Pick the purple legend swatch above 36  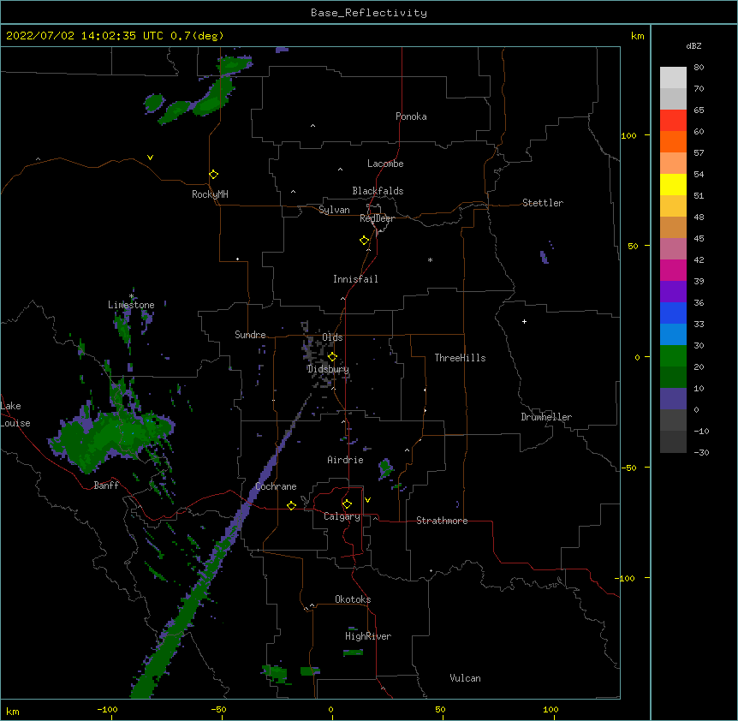[673, 291]
